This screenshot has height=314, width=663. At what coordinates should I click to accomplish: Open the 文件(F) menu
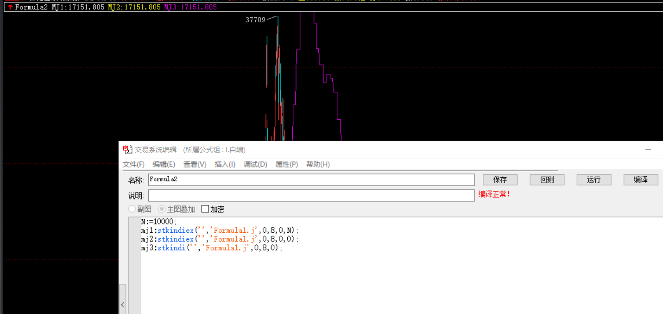133,164
